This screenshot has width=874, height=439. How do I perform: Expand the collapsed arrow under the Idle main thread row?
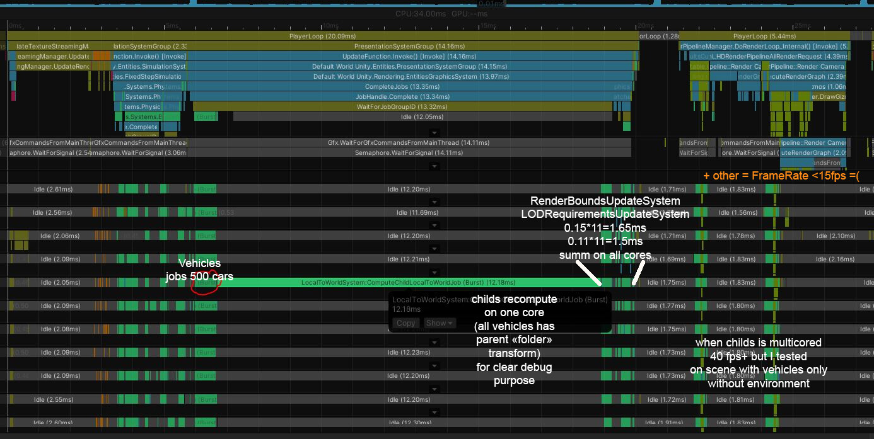click(434, 133)
